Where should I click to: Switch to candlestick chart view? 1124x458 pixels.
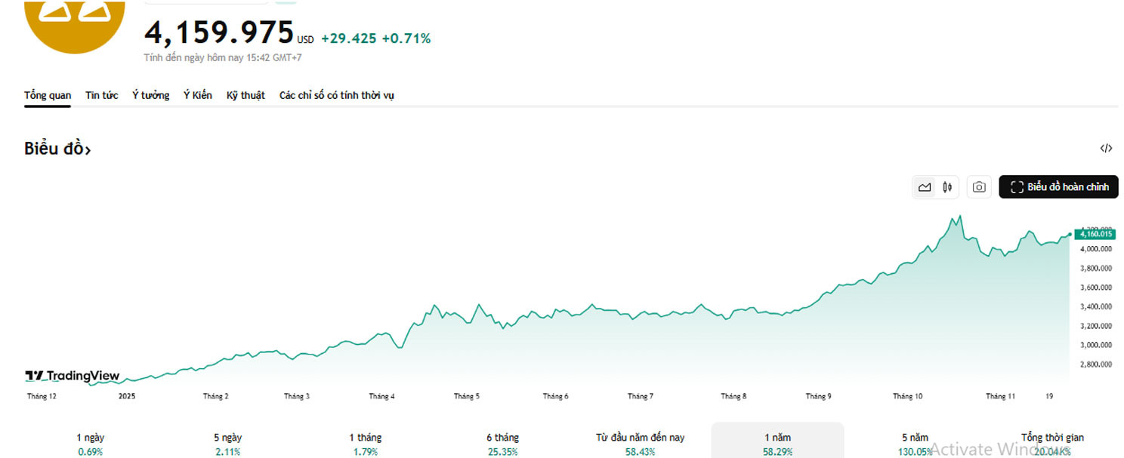tap(947, 187)
